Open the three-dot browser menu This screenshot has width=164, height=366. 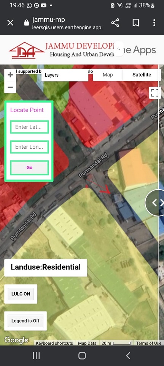click(x=154, y=22)
